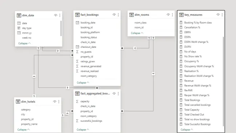This screenshot has height=133, width=236.
Task: Open more options menu for key_measures
Action: [222, 15]
